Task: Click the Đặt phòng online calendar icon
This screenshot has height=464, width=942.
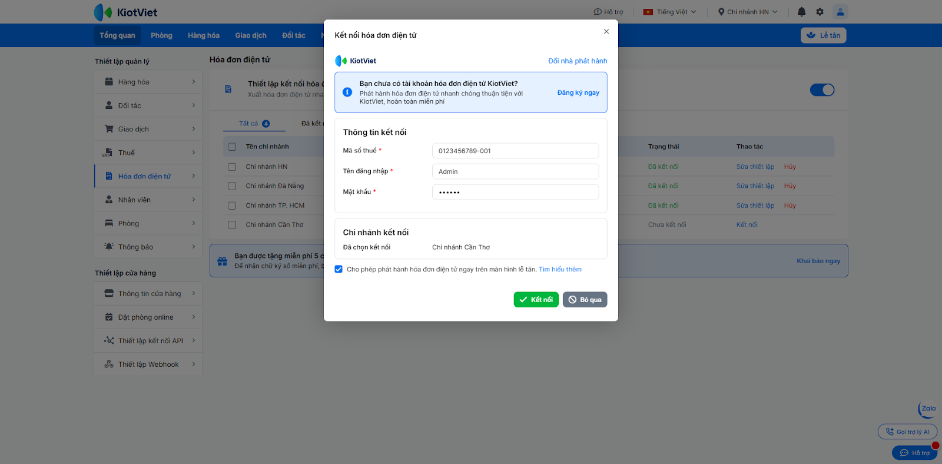Action: tap(109, 317)
